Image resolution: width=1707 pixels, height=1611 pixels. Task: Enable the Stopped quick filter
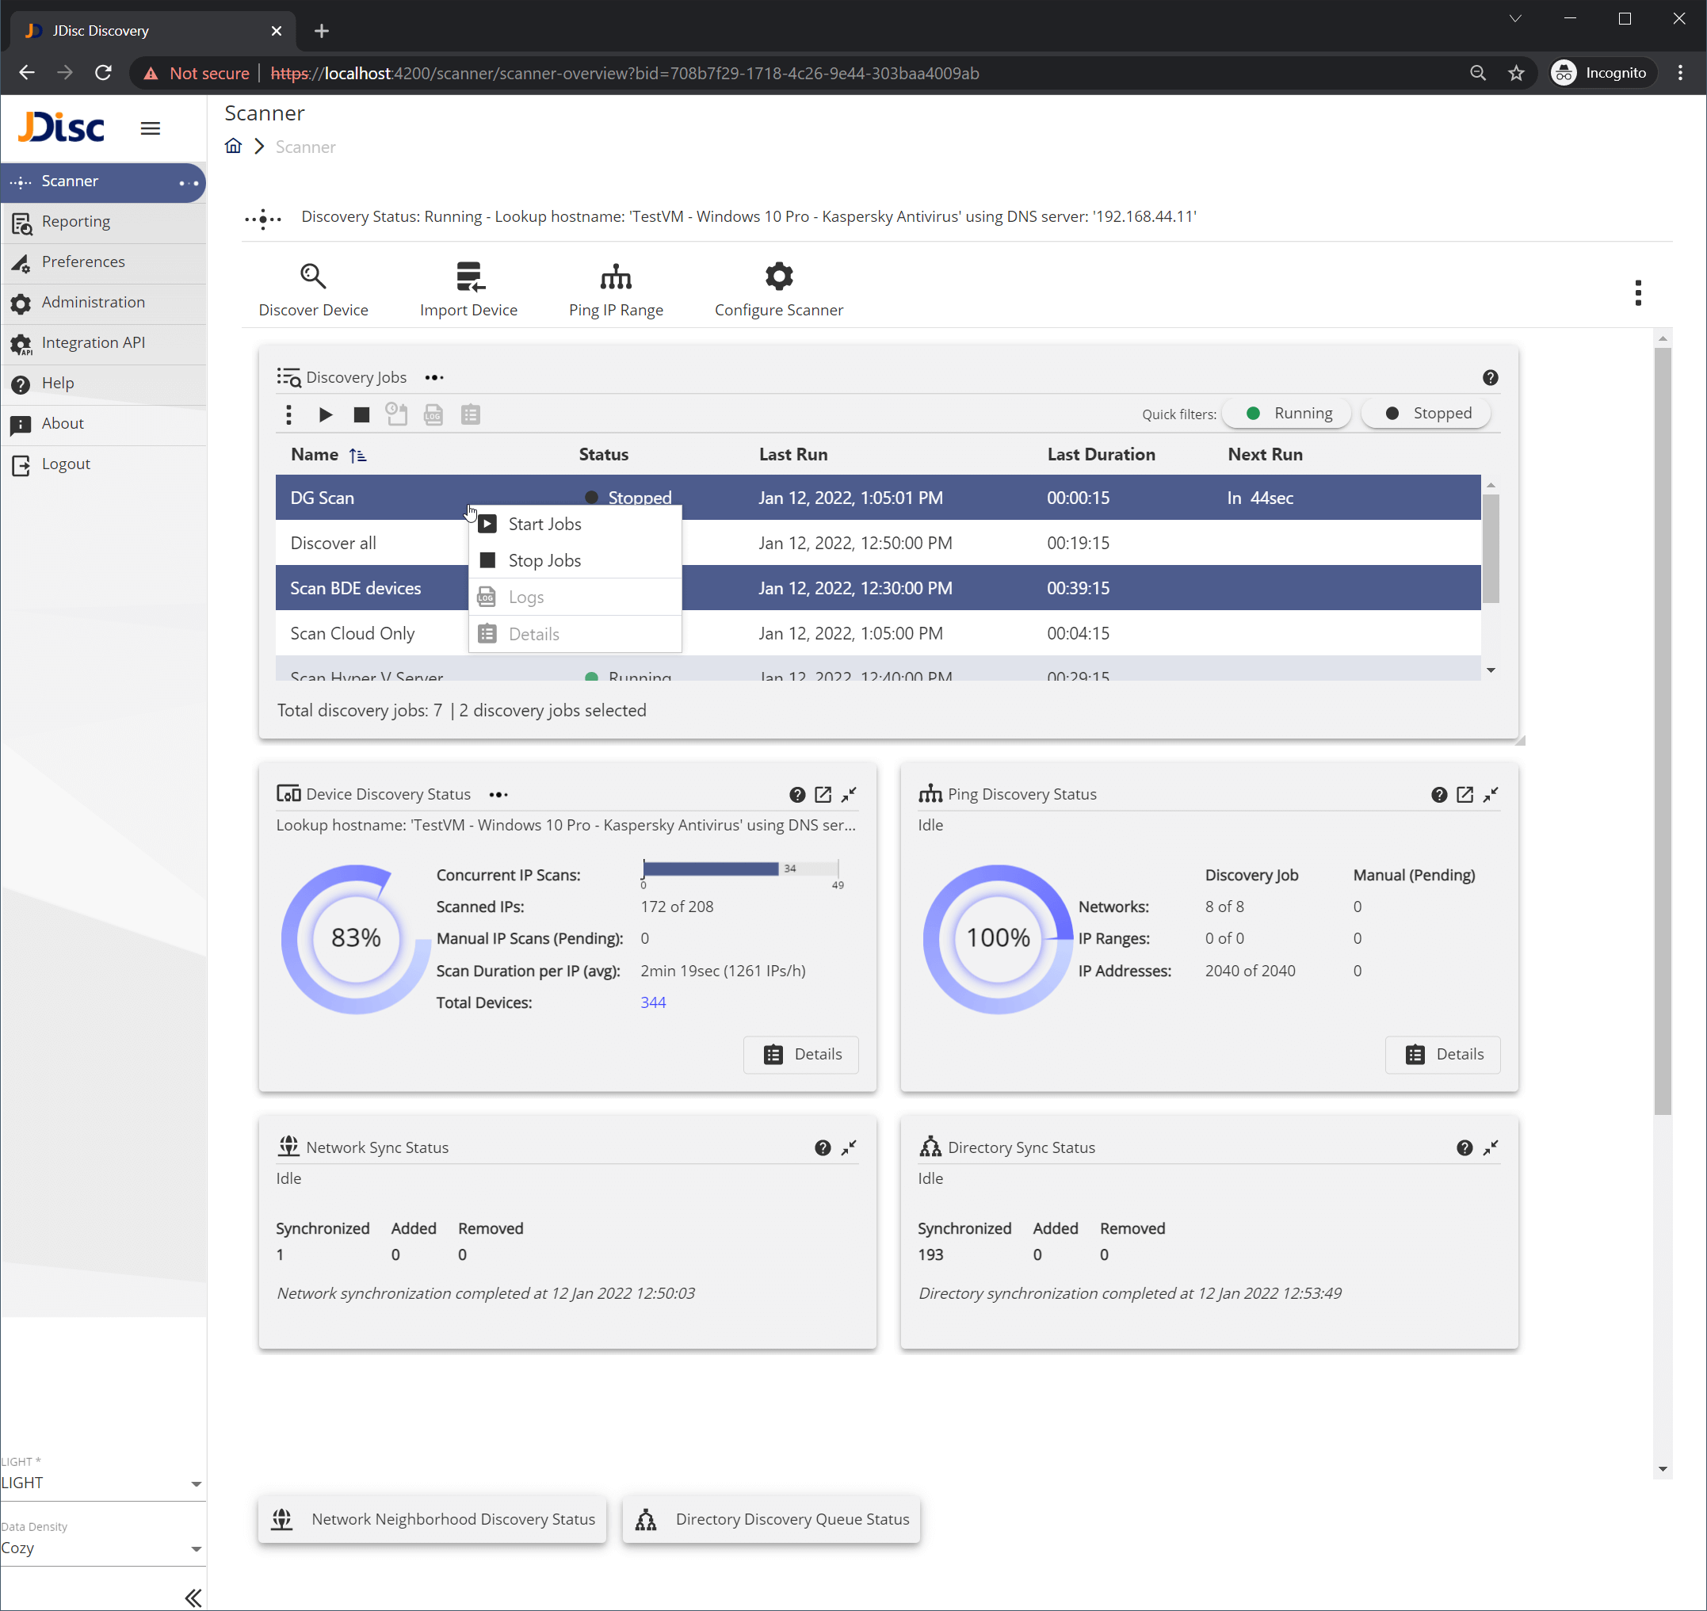click(1426, 413)
